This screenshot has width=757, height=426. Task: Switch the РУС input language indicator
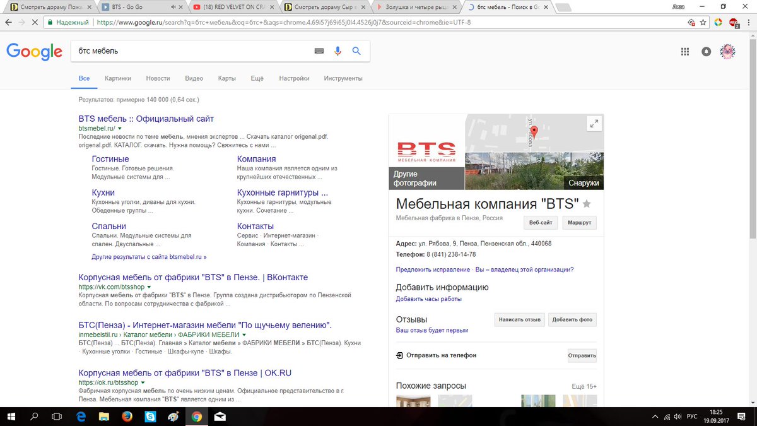point(692,417)
